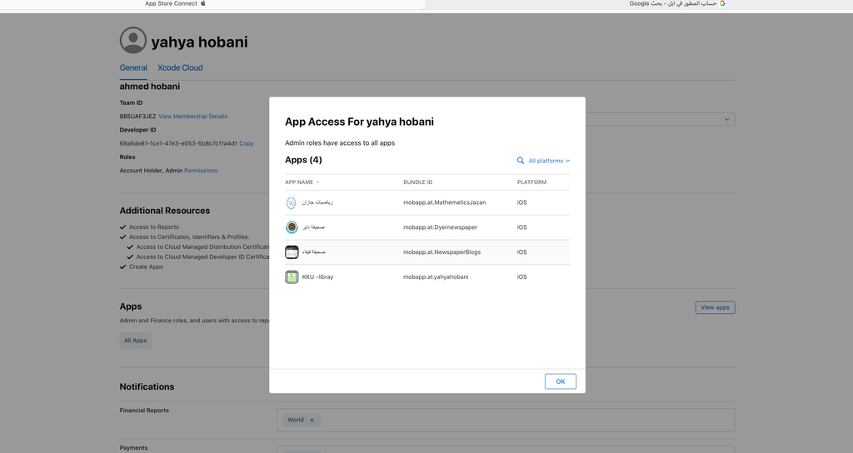The image size is (853, 453).
Task: Click the MathematicsJazan app icon
Action: 292,203
